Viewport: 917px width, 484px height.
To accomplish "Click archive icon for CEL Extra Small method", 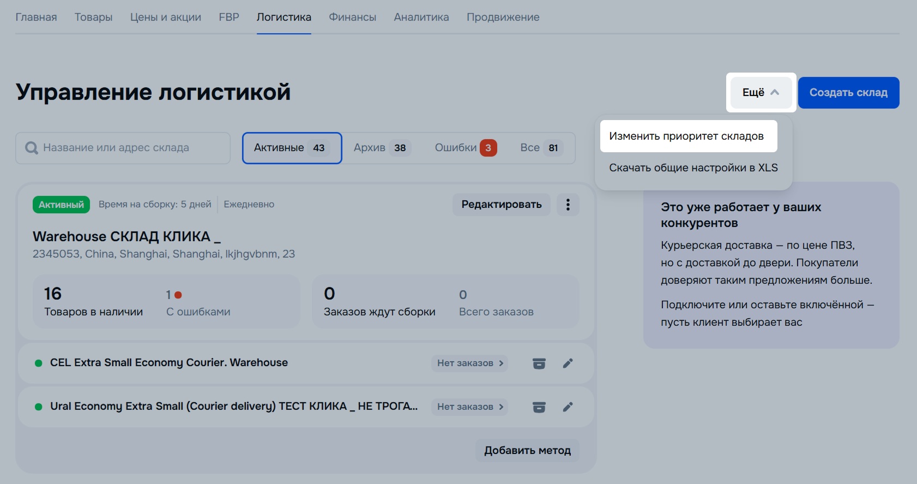I will click(x=539, y=363).
